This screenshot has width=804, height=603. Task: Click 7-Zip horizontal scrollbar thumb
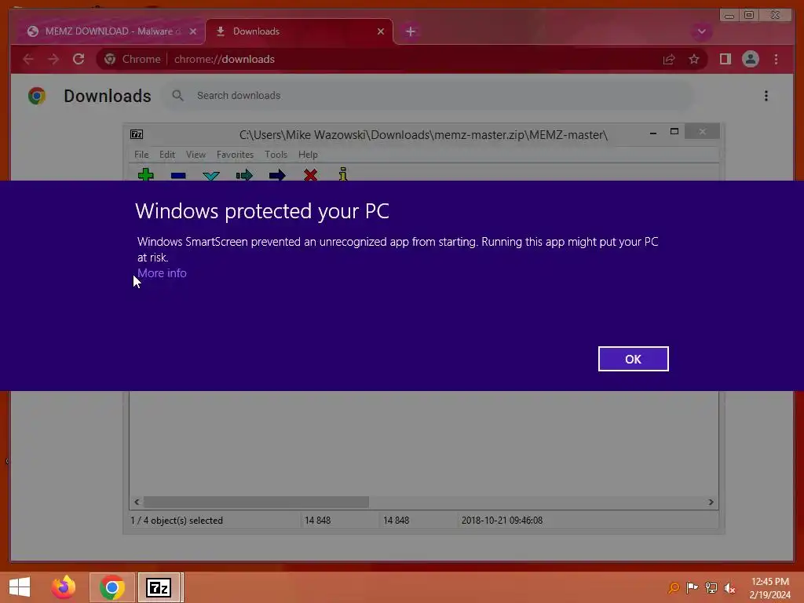coord(256,502)
